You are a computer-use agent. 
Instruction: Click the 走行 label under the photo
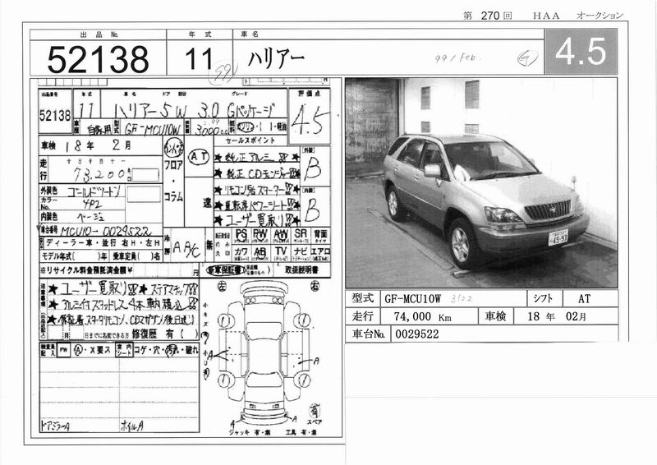[x=362, y=316]
